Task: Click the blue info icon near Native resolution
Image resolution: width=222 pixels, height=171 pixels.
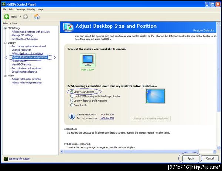Action: (72, 116)
